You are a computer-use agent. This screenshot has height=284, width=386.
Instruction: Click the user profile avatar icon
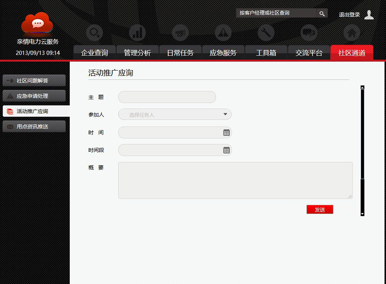tap(369, 15)
